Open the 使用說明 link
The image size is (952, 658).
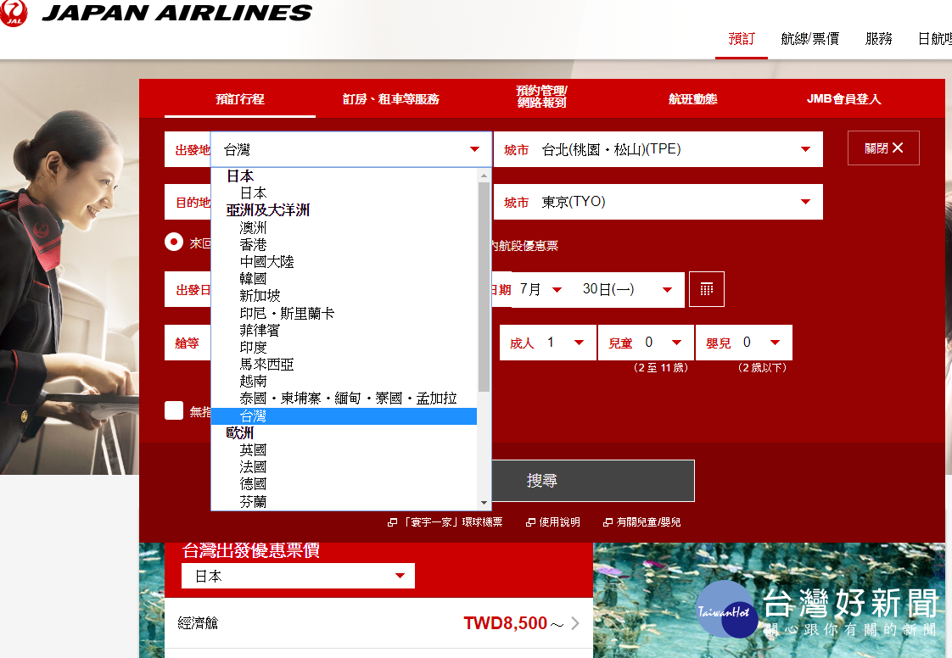click(x=553, y=522)
